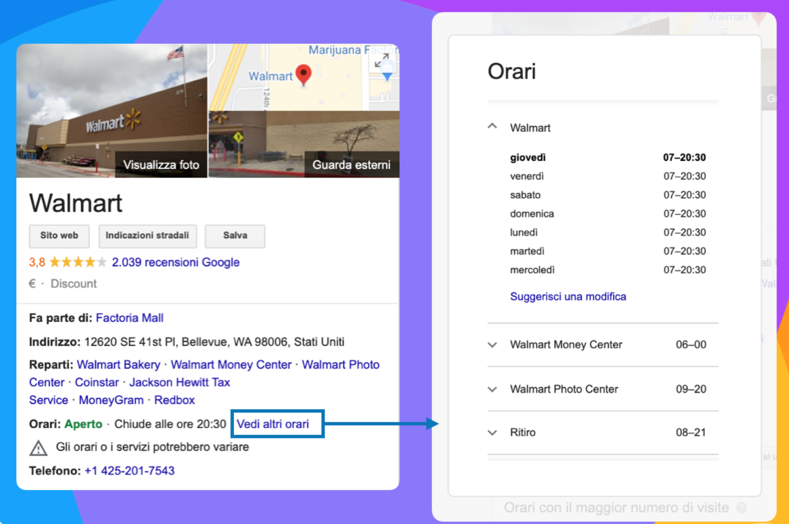Open the MoneyGram link
Screen dimensions: 789x524
[111, 401]
